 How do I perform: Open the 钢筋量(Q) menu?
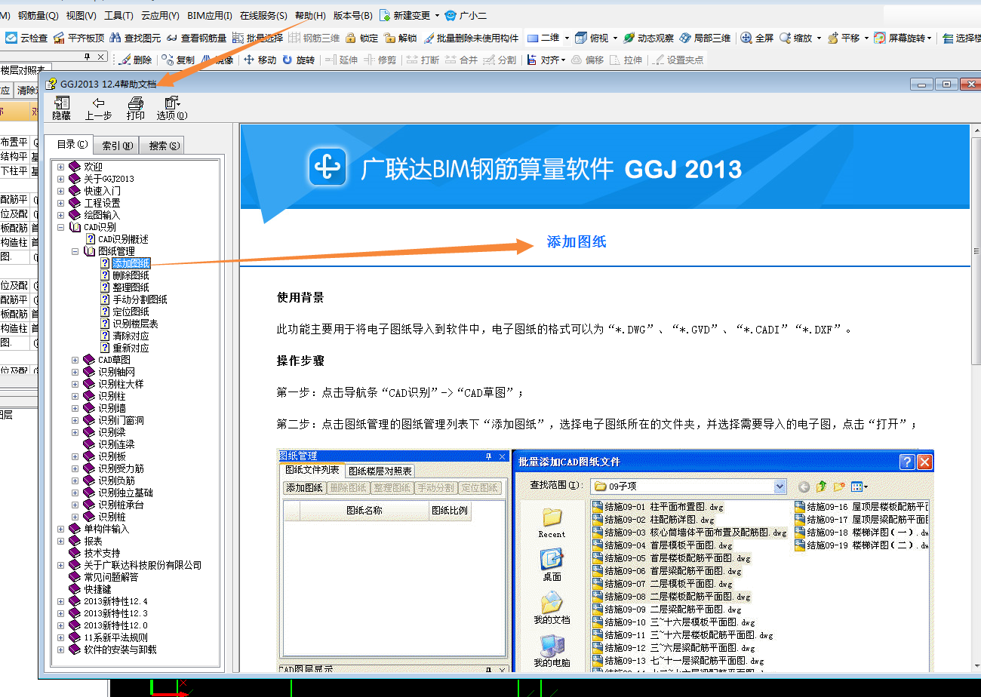pyautogui.click(x=38, y=15)
